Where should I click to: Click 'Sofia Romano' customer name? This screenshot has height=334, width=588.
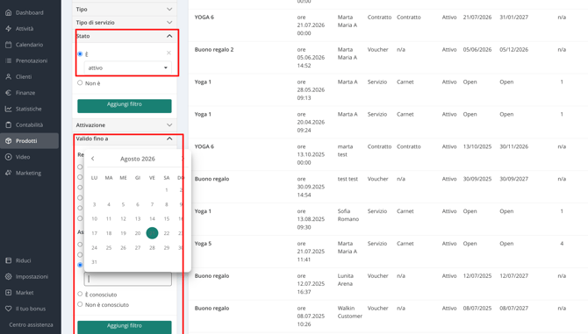[x=348, y=216]
